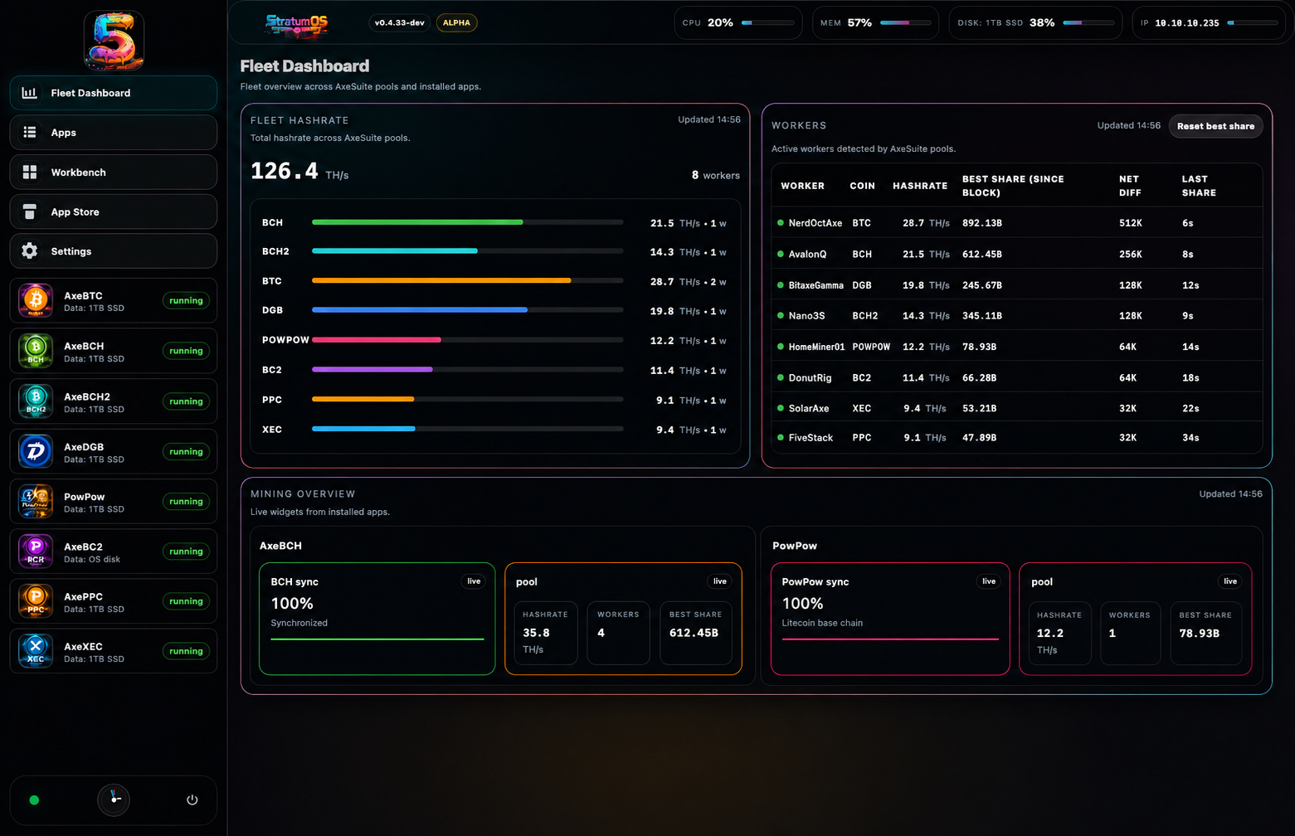This screenshot has width=1295, height=836.
Task: Open the AxeBCH2 app icon
Action: (36, 401)
